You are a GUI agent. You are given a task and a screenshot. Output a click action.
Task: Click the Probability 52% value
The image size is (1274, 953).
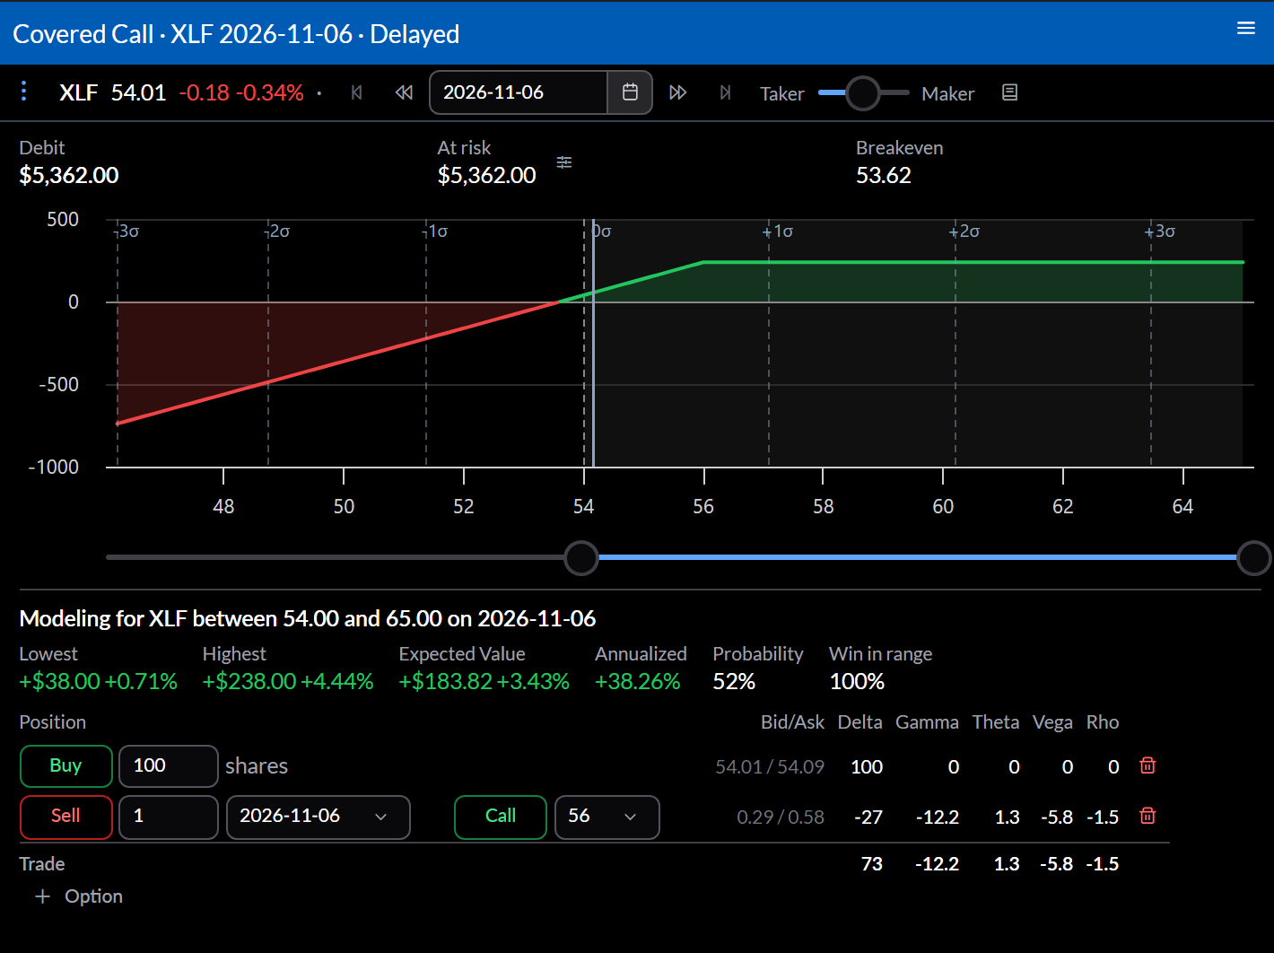point(733,681)
